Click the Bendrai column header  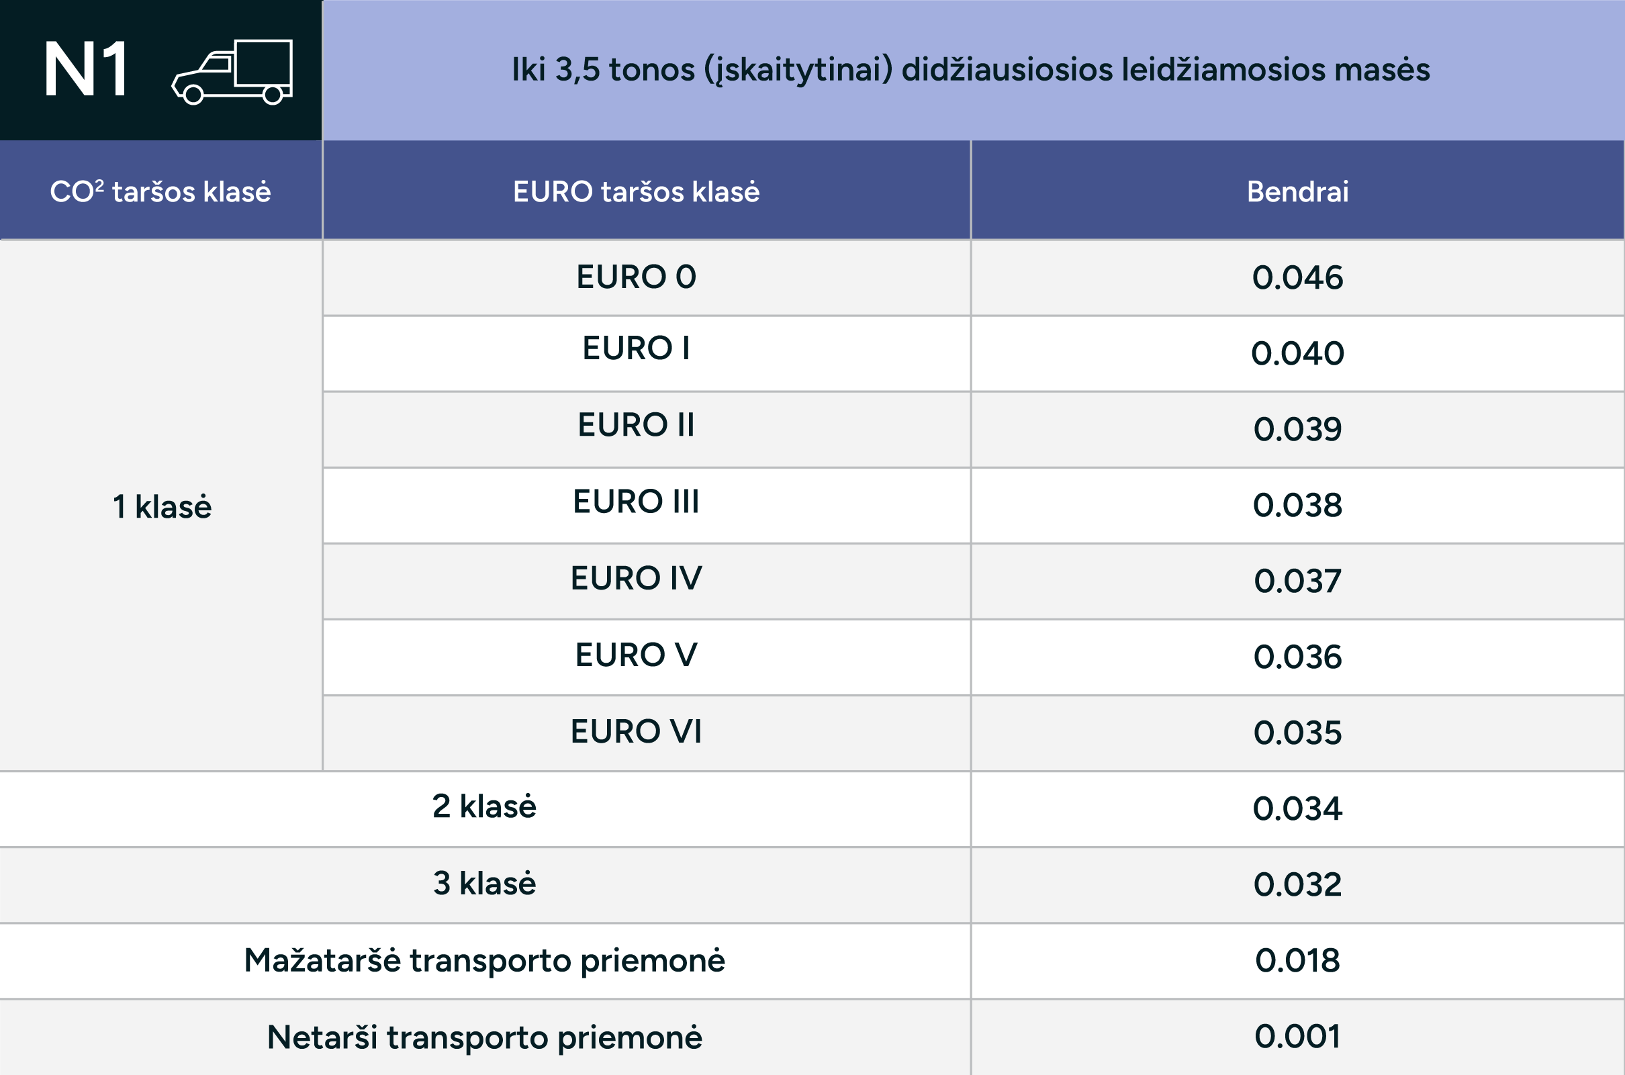point(1298,191)
